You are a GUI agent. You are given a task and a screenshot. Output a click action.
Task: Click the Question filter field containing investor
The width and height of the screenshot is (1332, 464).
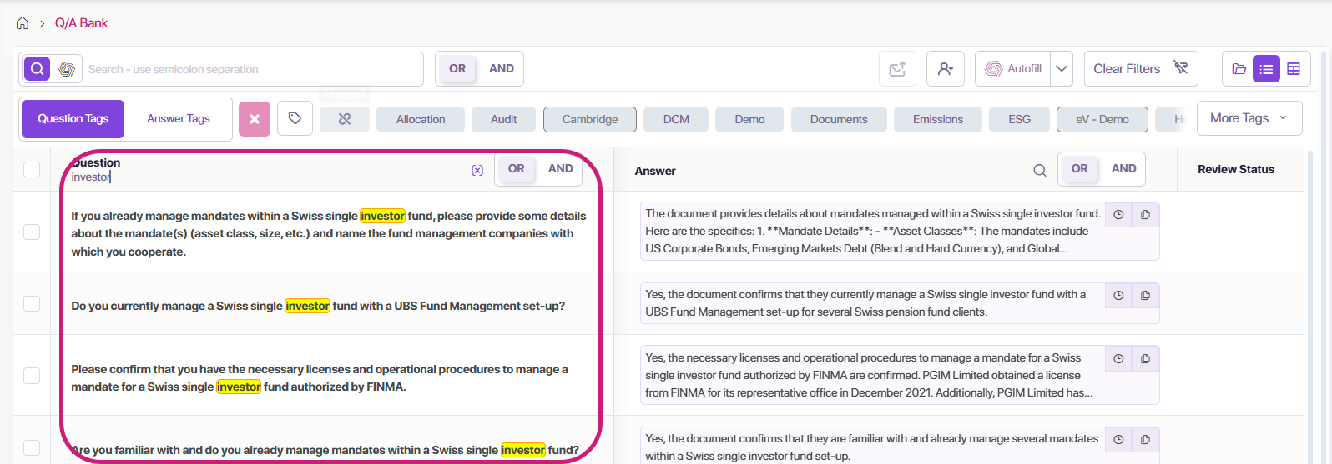click(x=267, y=177)
